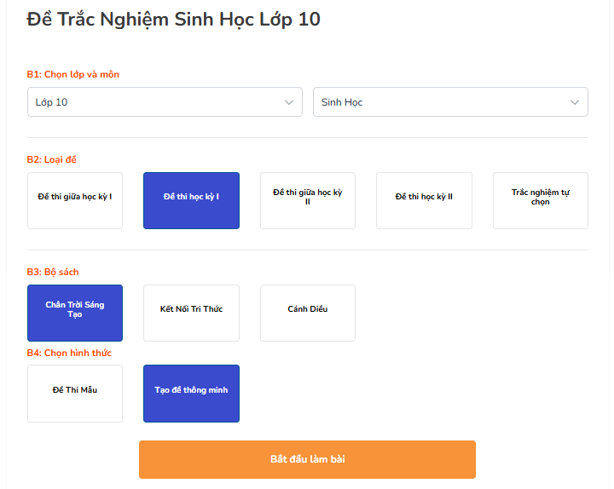Select Kết Nối Tri Thức book set
Viewport: 614px width, 489px height.
pos(192,313)
